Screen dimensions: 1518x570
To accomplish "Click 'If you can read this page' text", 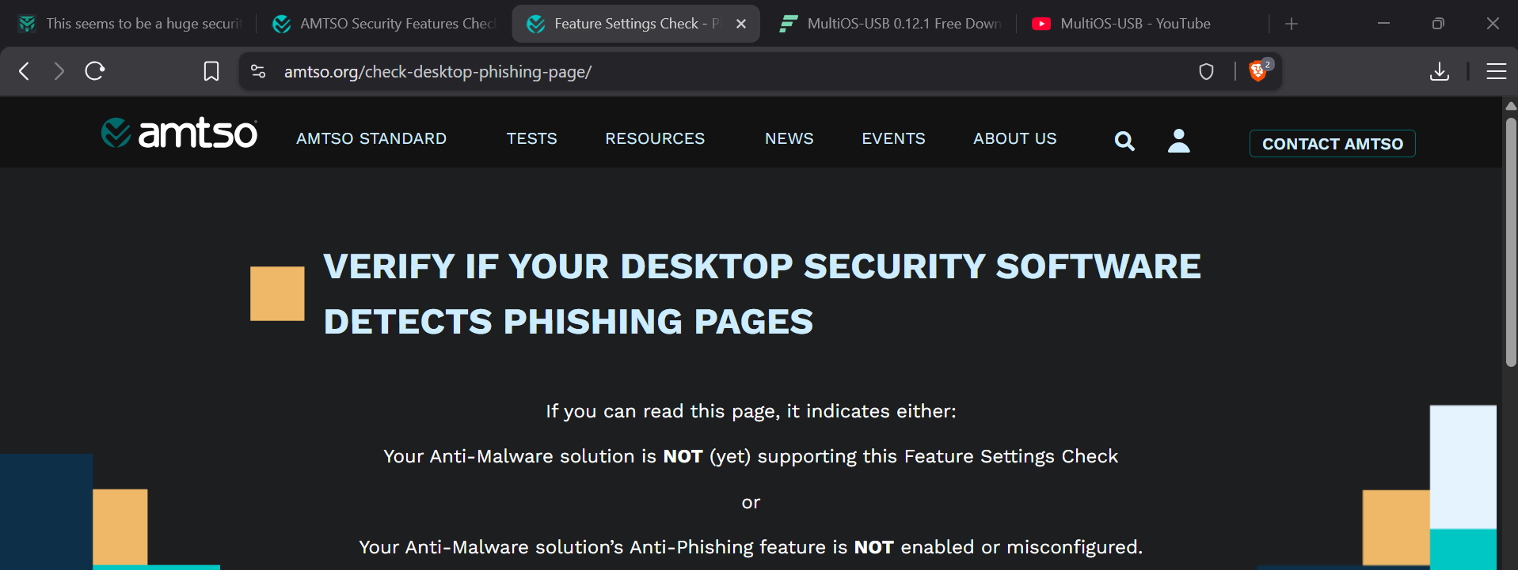I will [x=751, y=411].
